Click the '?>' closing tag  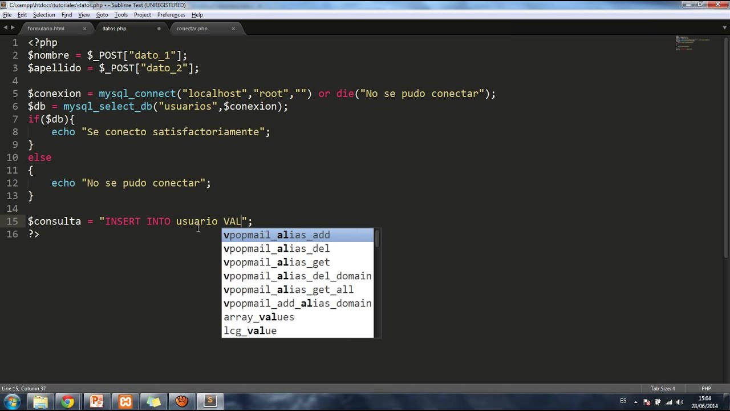(34, 234)
